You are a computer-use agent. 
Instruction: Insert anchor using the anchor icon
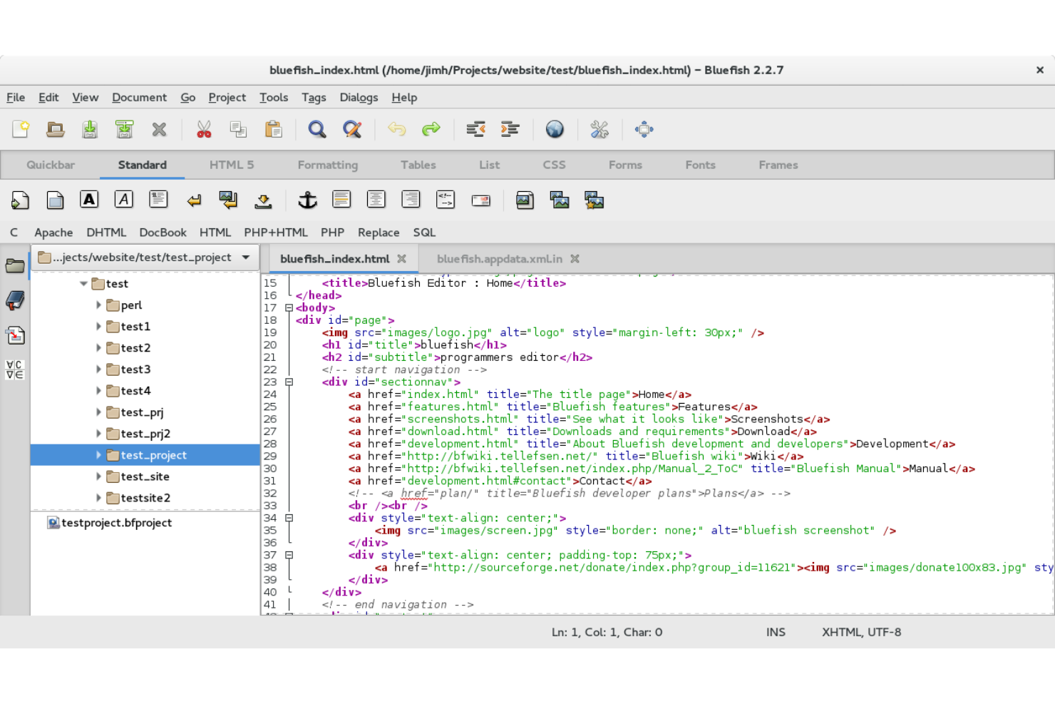(307, 200)
